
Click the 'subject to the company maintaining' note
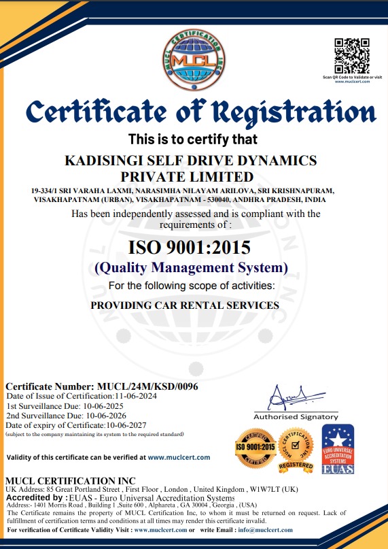(x=95, y=435)
